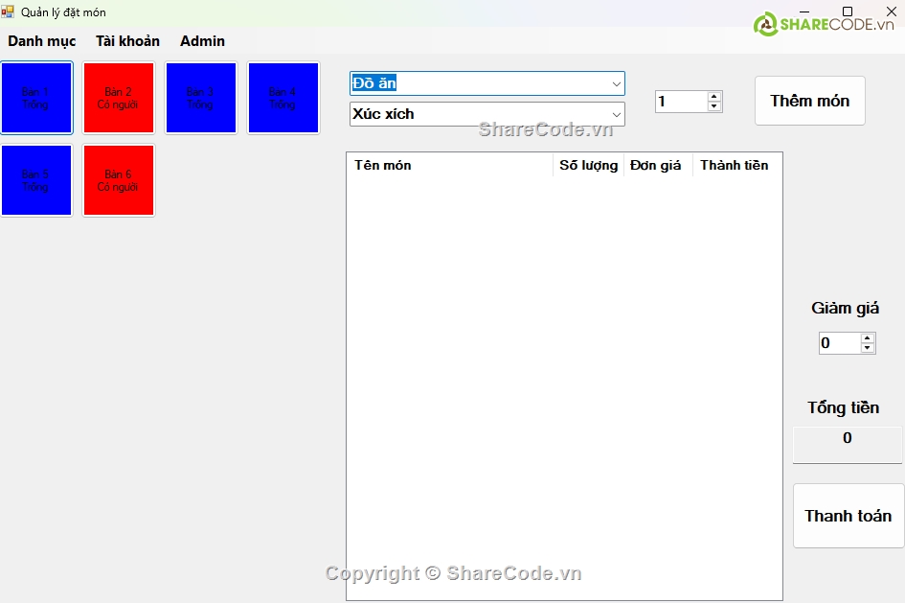The height and width of the screenshot is (603, 905).
Task: Decrease Giảm giá discount value
Action: (868, 348)
